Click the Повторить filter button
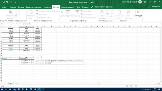This screenshot has width=162, height=91. (86, 15)
